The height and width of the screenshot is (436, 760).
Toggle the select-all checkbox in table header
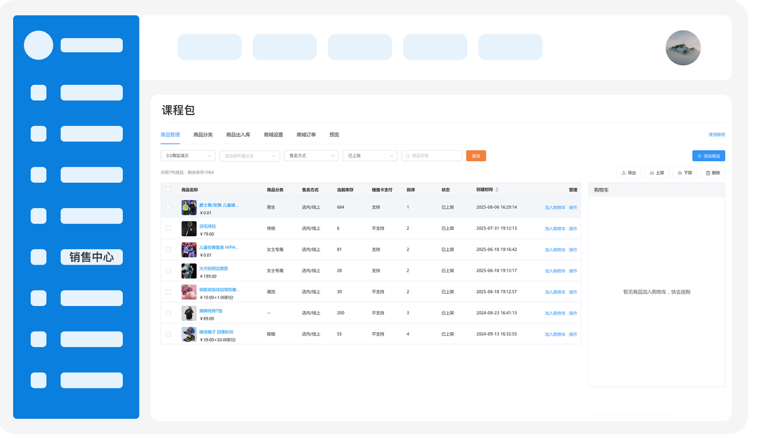(x=168, y=190)
